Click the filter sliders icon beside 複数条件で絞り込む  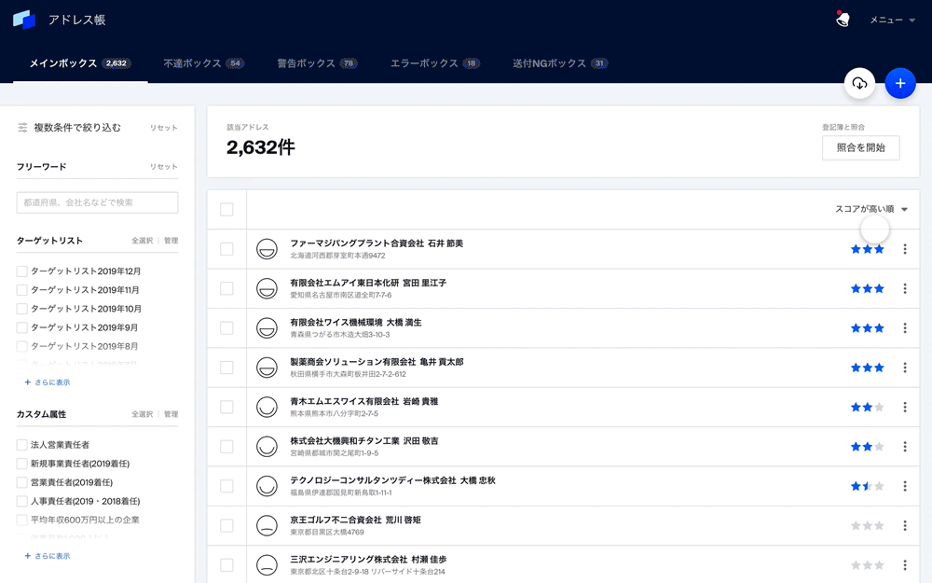coord(22,128)
